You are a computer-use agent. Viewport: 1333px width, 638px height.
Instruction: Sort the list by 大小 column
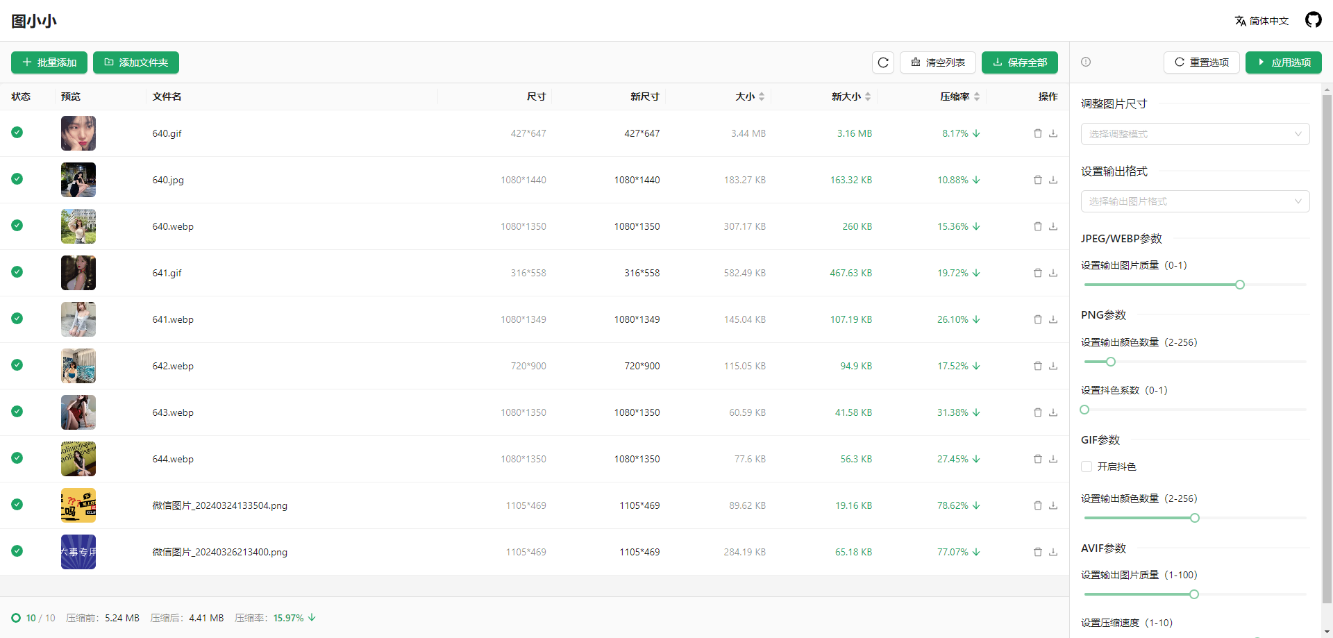pos(750,96)
